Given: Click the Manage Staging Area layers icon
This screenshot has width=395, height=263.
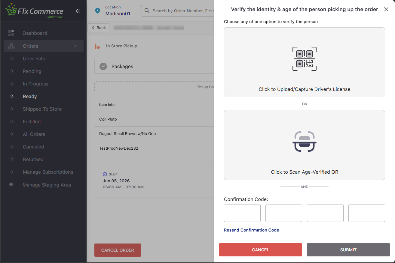Looking at the screenshot, I should click(x=11, y=185).
